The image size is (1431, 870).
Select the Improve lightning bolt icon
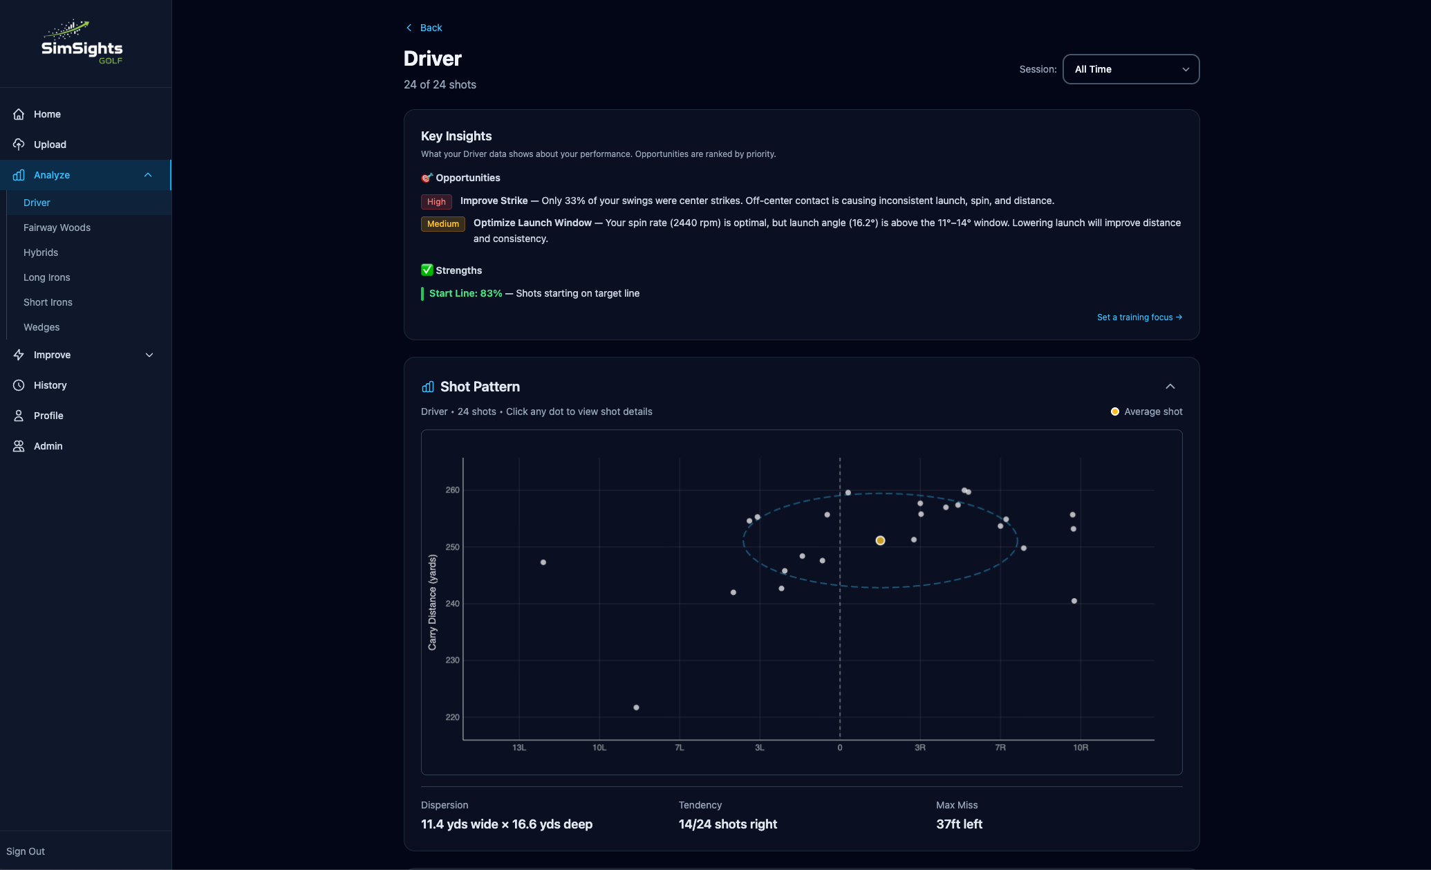click(19, 355)
